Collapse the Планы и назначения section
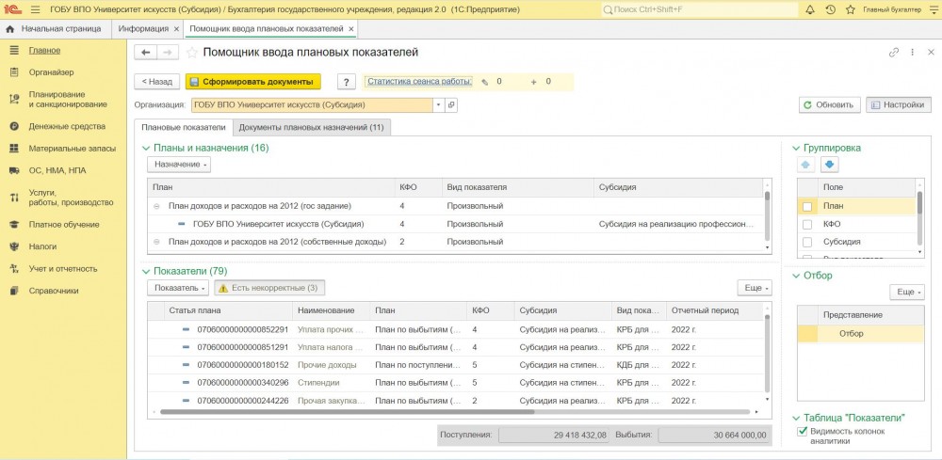Image resolution: width=942 pixels, height=460 pixels. [146, 148]
